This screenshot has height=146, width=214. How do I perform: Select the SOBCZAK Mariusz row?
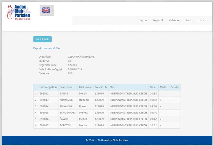pyautogui.click(x=66, y=125)
